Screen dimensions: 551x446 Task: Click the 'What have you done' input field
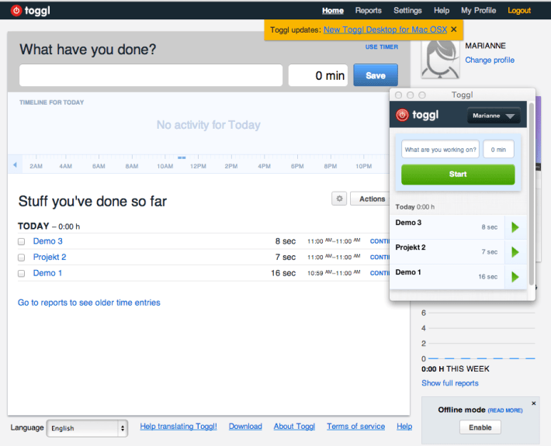151,75
